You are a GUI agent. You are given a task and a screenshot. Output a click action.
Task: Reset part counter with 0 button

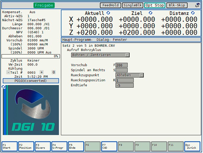53,72
